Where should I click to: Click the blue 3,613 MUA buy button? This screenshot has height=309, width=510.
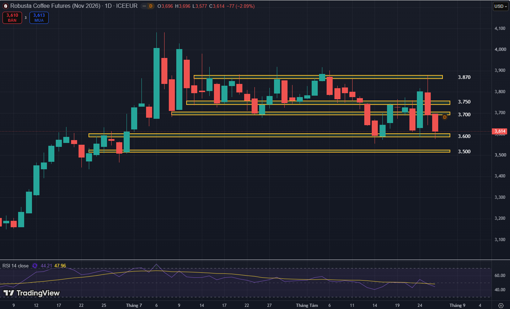39,18
